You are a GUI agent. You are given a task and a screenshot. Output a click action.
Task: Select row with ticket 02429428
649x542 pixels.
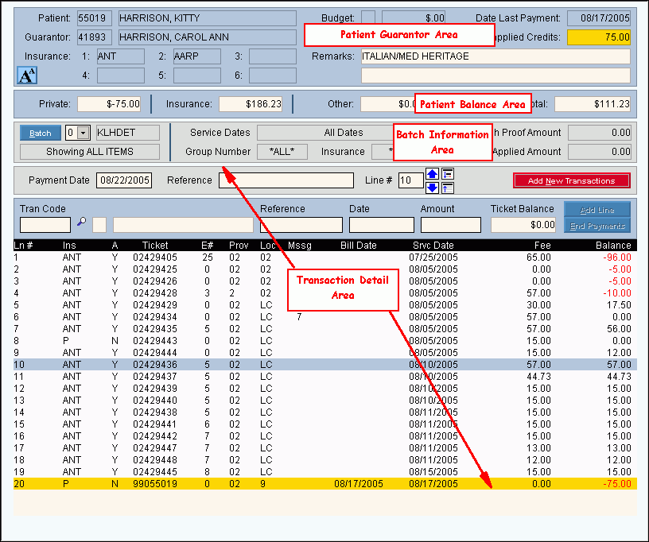[325, 293]
